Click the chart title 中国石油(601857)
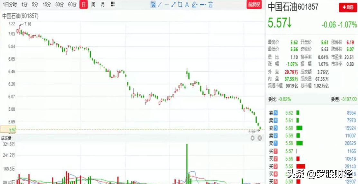 20,16
